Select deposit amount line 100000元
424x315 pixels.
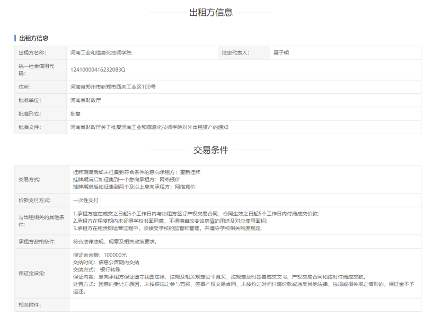point(100,255)
